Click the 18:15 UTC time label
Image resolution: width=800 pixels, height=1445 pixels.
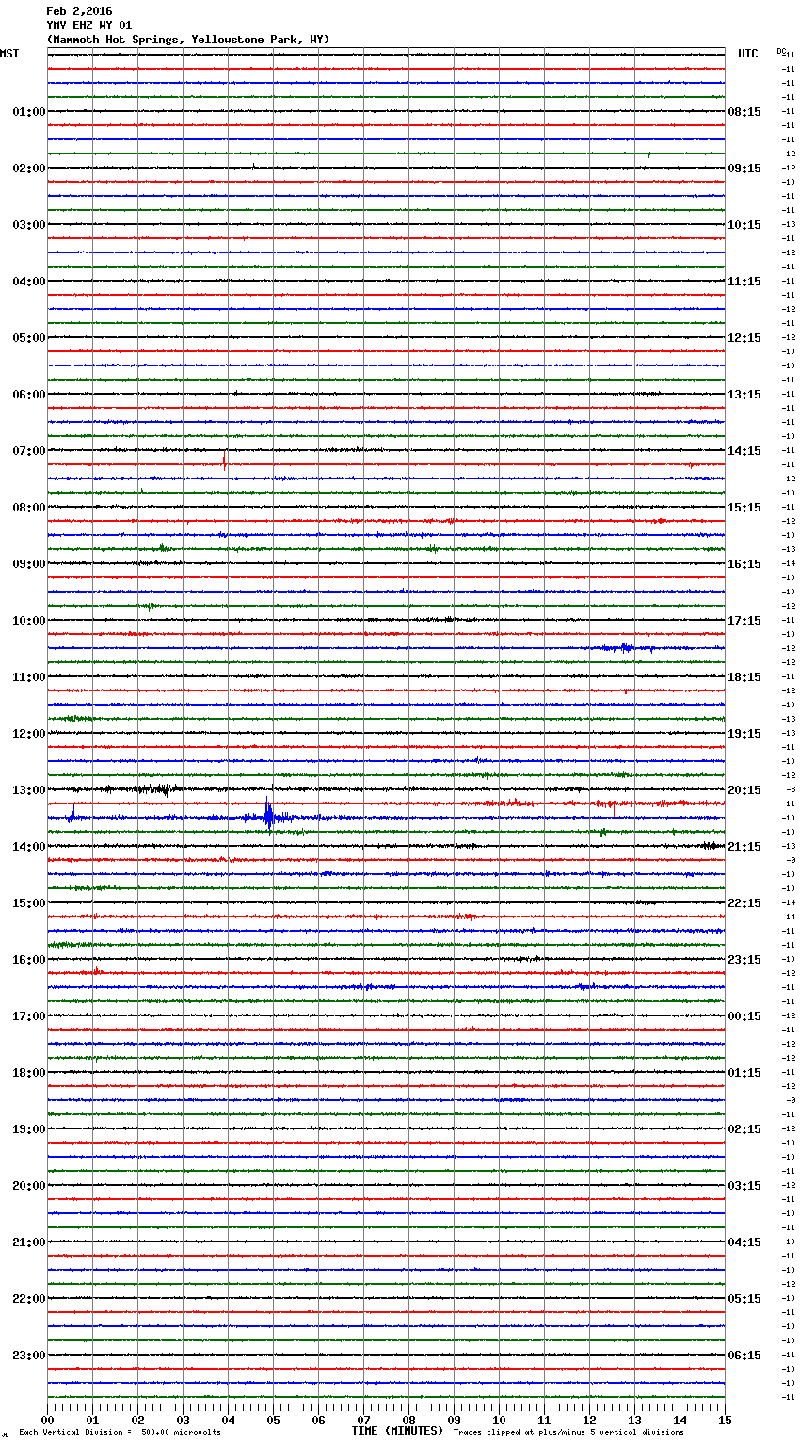click(x=744, y=677)
